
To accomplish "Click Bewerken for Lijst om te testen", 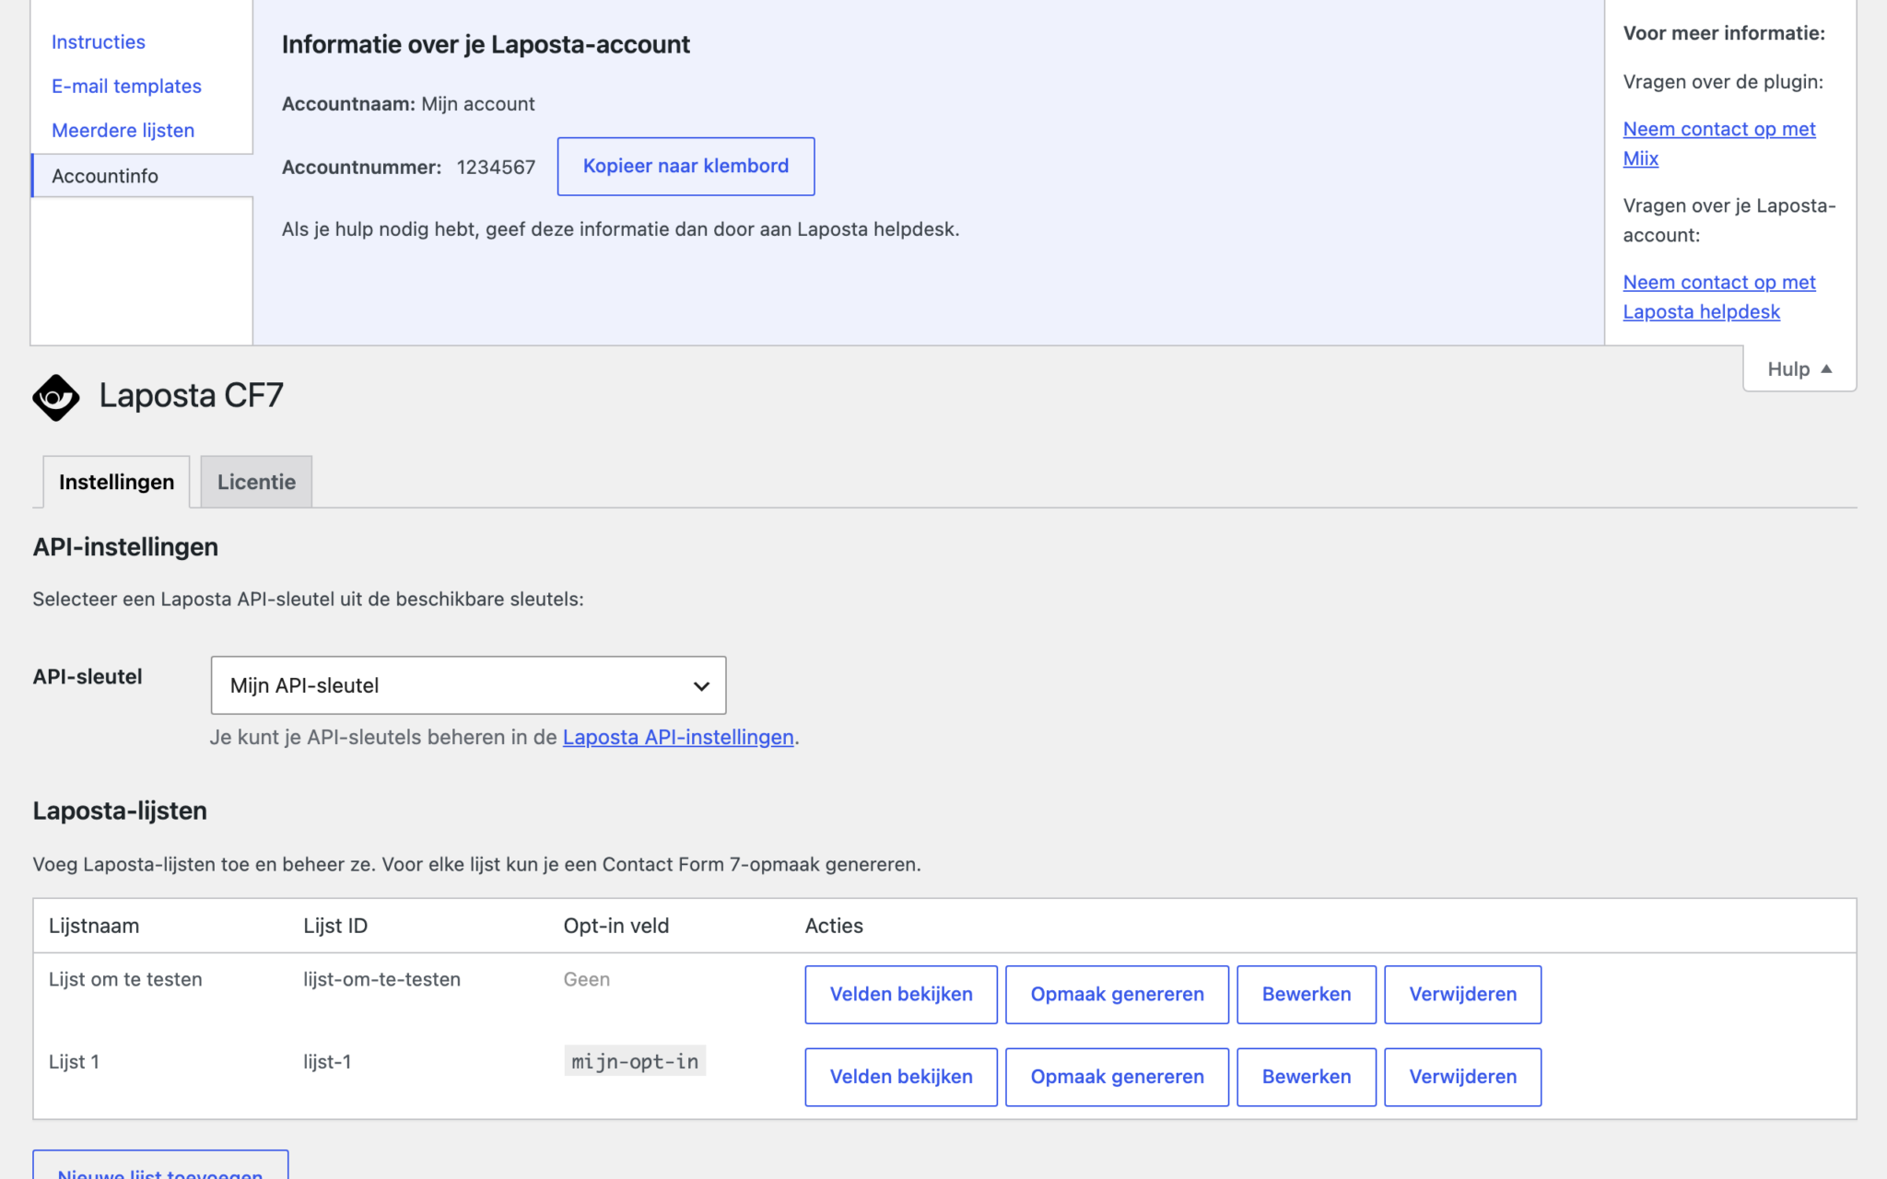I will (x=1307, y=995).
